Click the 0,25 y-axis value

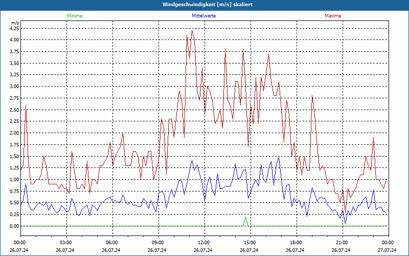[14, 214]
